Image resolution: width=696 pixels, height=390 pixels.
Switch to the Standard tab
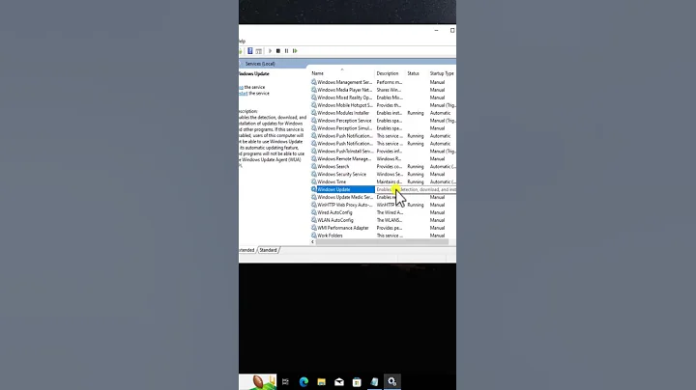click(268, 250)
